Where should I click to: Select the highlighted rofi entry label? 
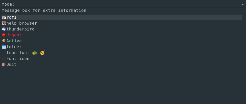point(12,17)
